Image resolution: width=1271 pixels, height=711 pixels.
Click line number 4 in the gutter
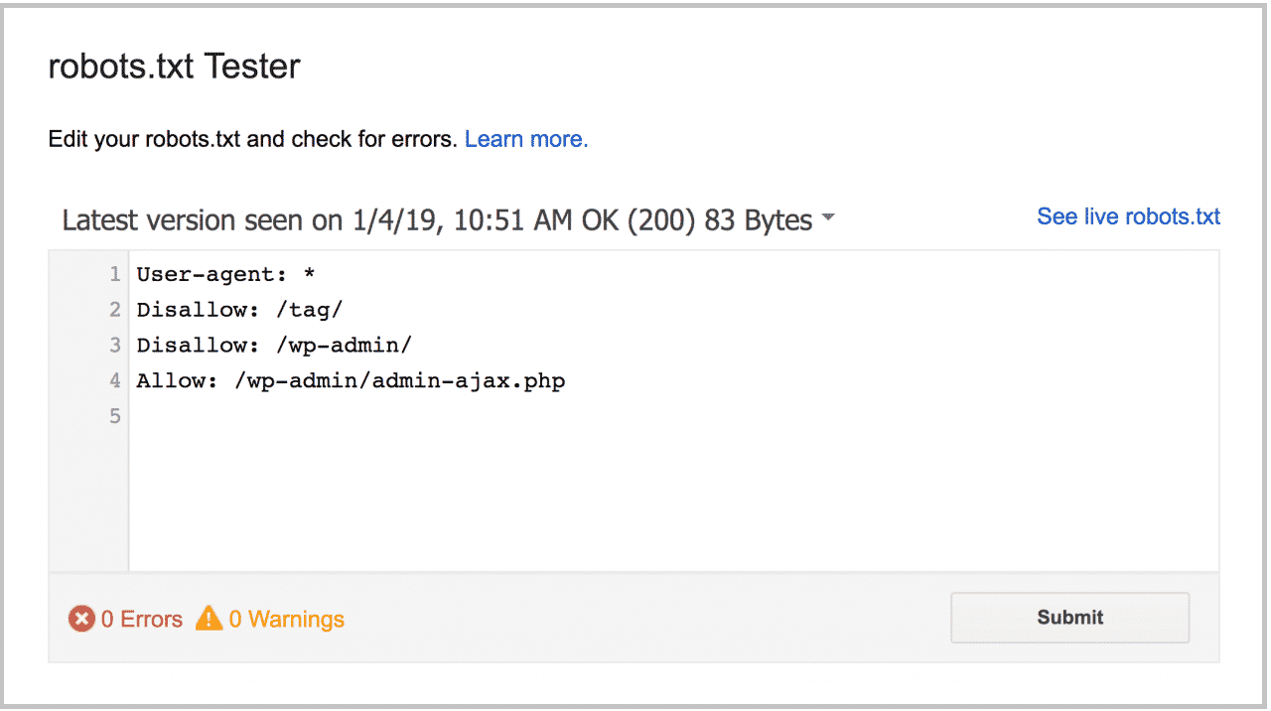pos(115,381)
